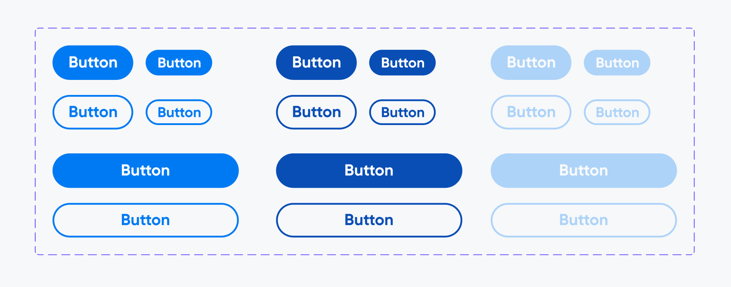Click the small outlined bright blue Button

click(x=179, y=112)
